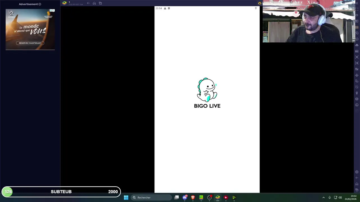Click the two-rectangle icon below the airplane in sidebar
360x202 pixels.
pos(357,81)
